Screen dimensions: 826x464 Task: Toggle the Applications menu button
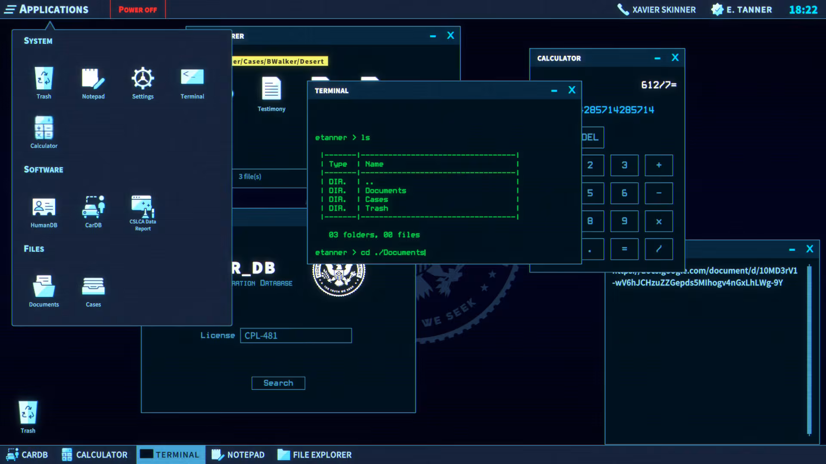point(46,9)
